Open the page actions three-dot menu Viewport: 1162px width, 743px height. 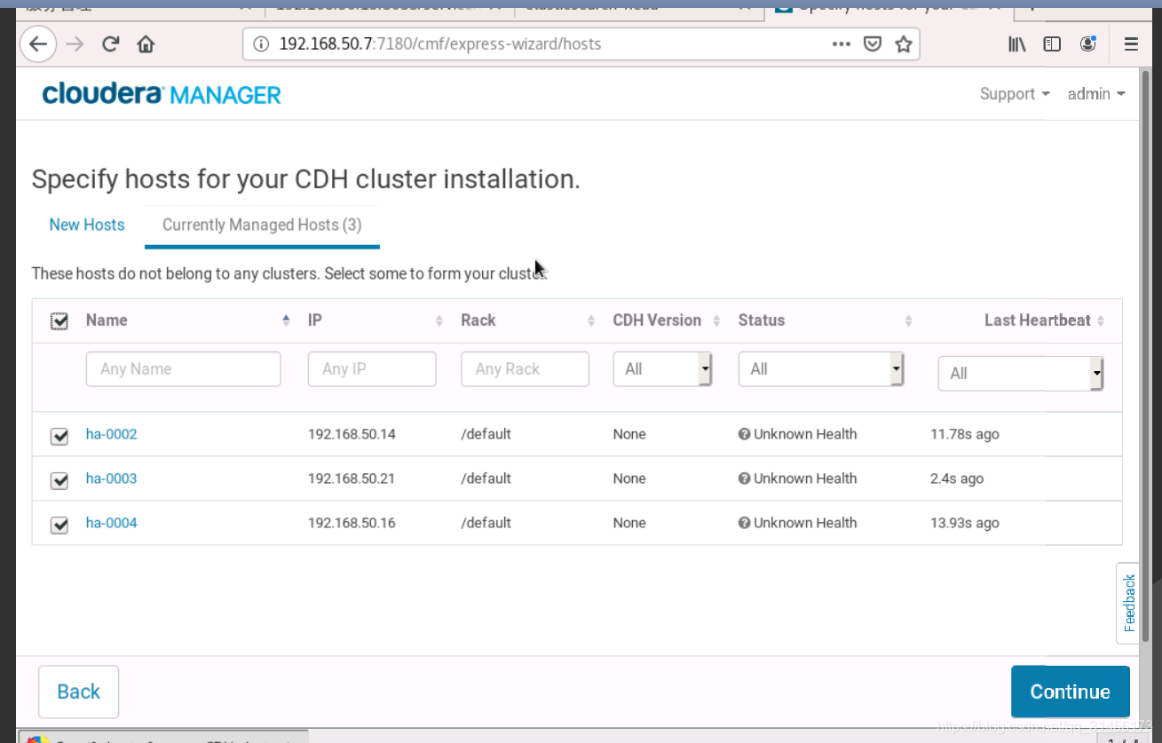pyautogui.click(x=842, y=43)
